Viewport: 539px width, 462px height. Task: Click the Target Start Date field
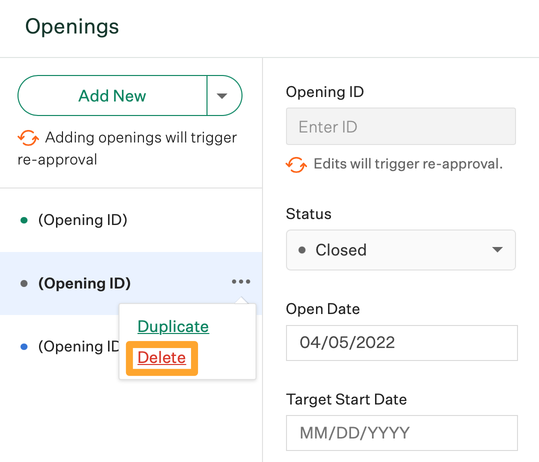tap(401, 432)
